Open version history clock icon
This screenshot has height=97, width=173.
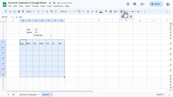128,4
